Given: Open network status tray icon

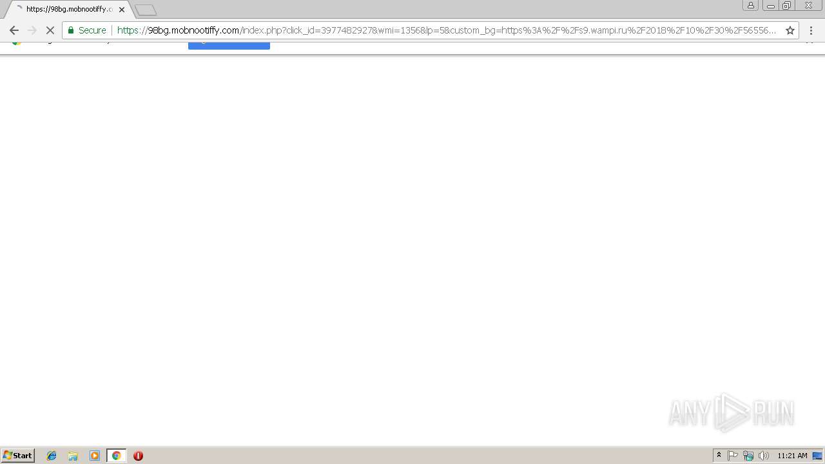Looking at the screenshot, I should click(x=748, y=456).
